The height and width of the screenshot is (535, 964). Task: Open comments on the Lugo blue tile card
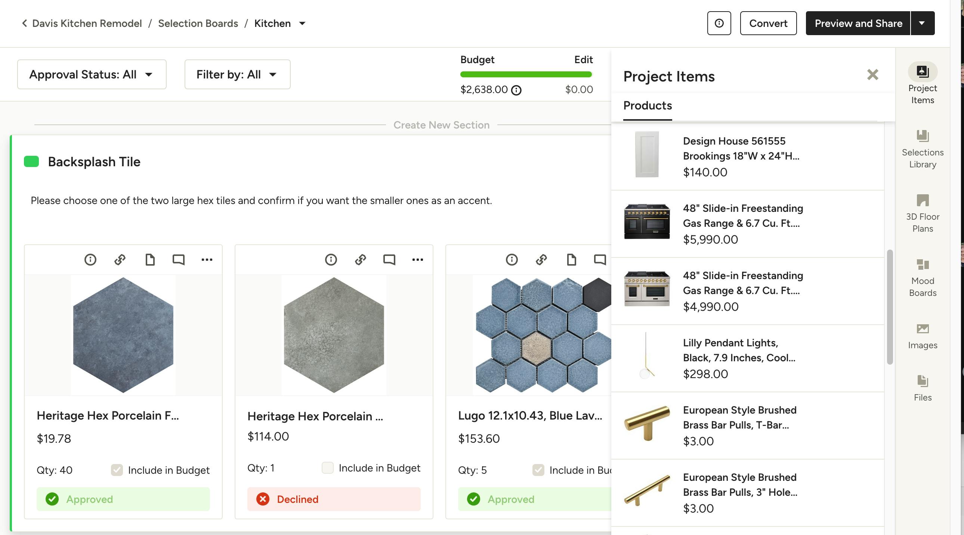pos(599,260)
